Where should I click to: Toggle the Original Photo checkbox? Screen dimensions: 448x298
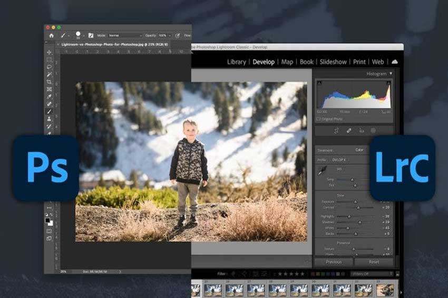(318, 119)
